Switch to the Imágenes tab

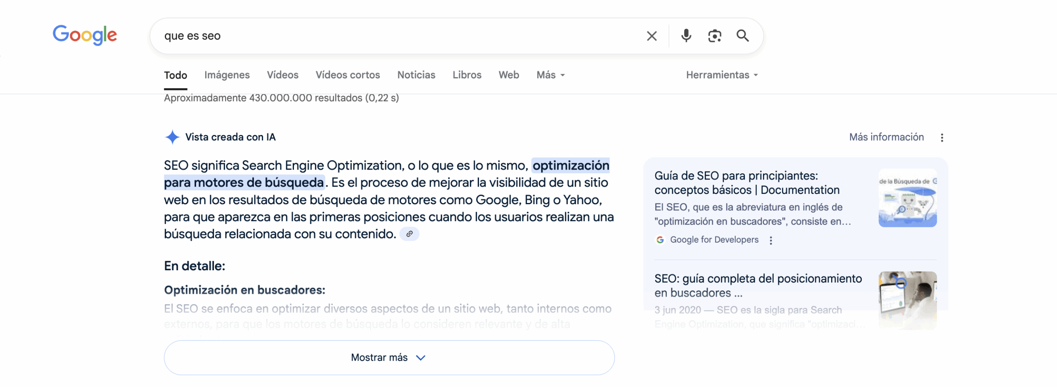pyautogui.click(x=227, y=75)
